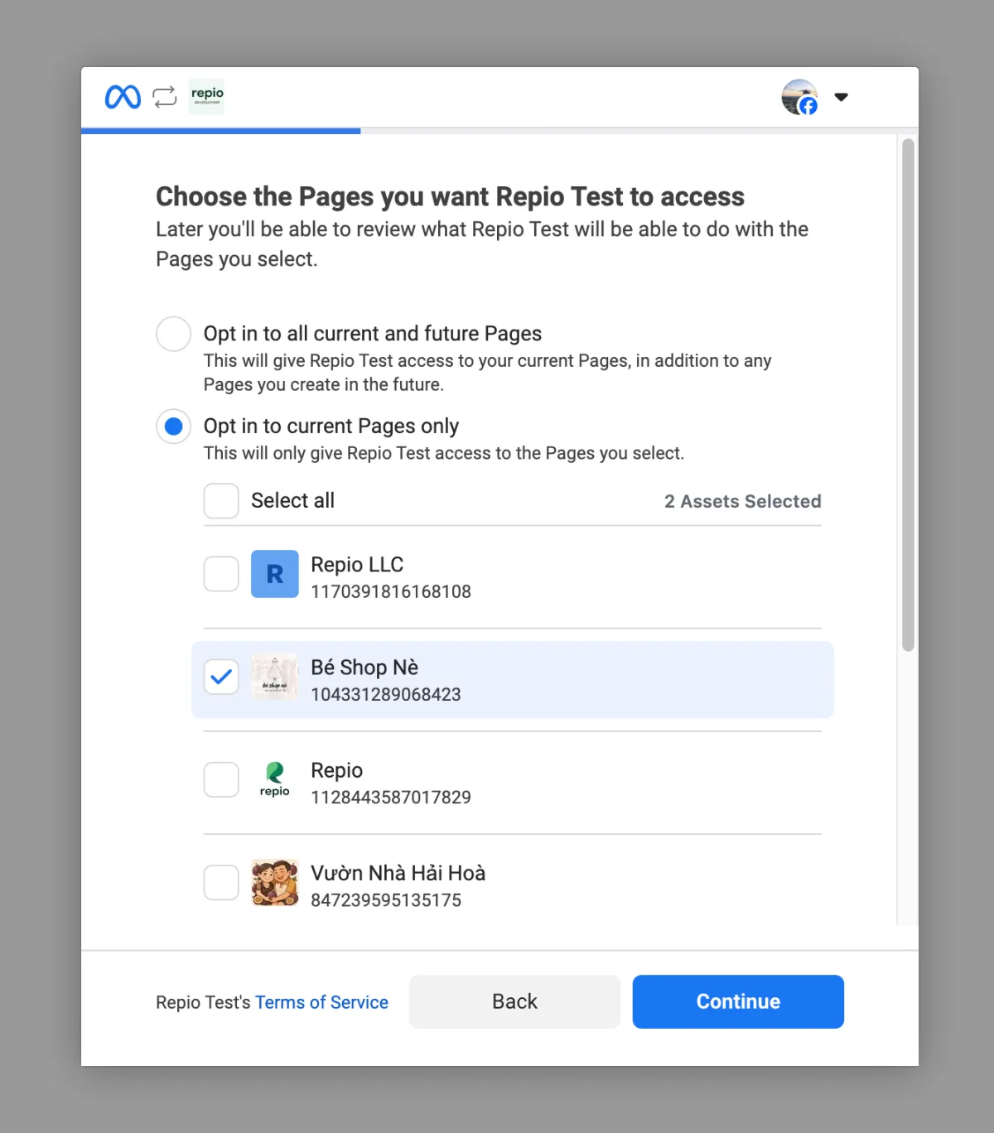Click the blue progress bar under header

coord(221,131)
